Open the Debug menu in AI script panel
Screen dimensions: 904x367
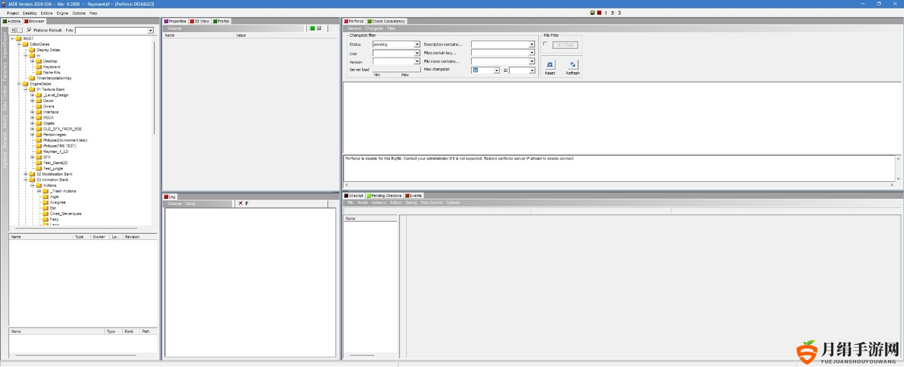click(x=411, y=203)
